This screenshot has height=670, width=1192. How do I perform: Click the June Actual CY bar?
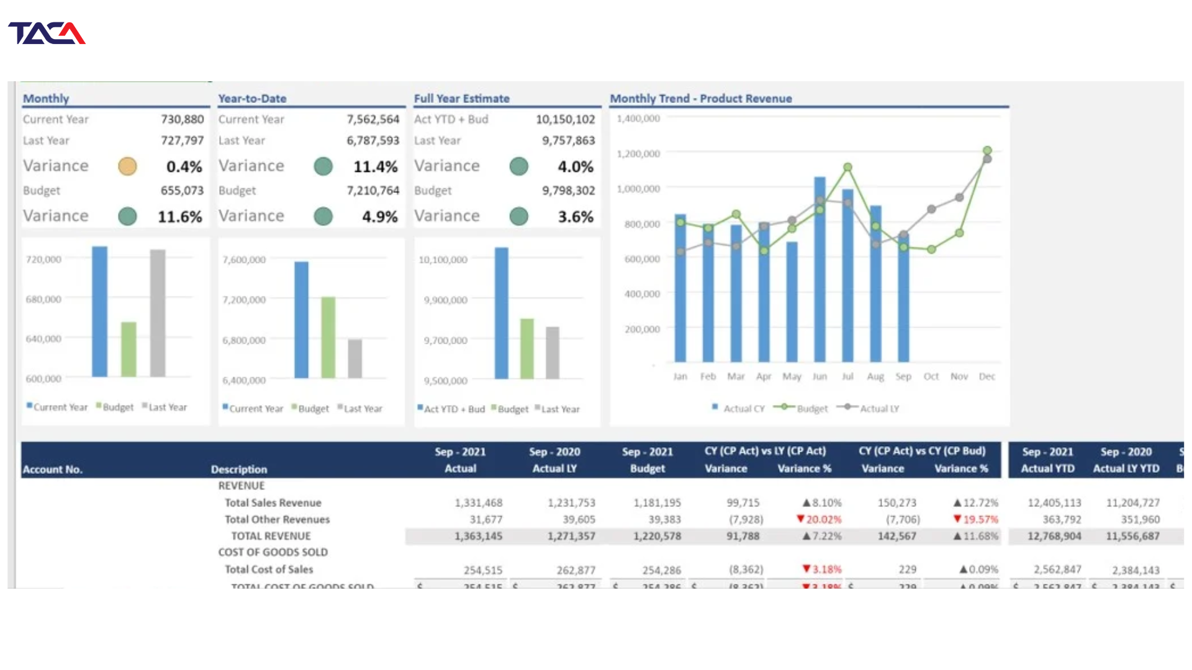click(x=819, y=269)
